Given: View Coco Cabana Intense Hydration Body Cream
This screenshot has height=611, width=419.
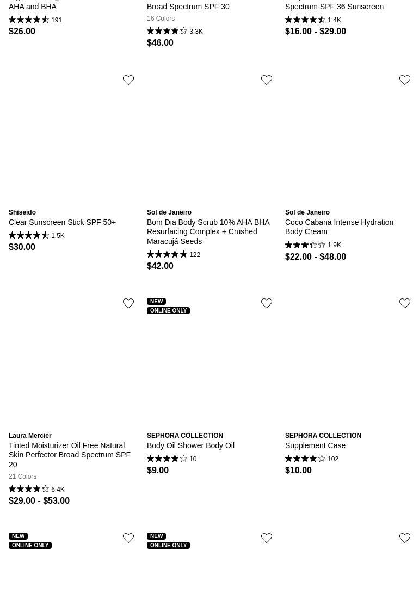Looking at the screenshot, I should [339, 227].
